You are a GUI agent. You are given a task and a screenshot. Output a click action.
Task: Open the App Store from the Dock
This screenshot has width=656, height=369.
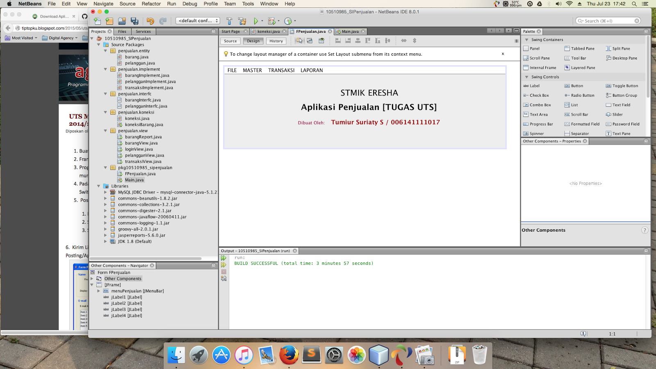point(221,355)
